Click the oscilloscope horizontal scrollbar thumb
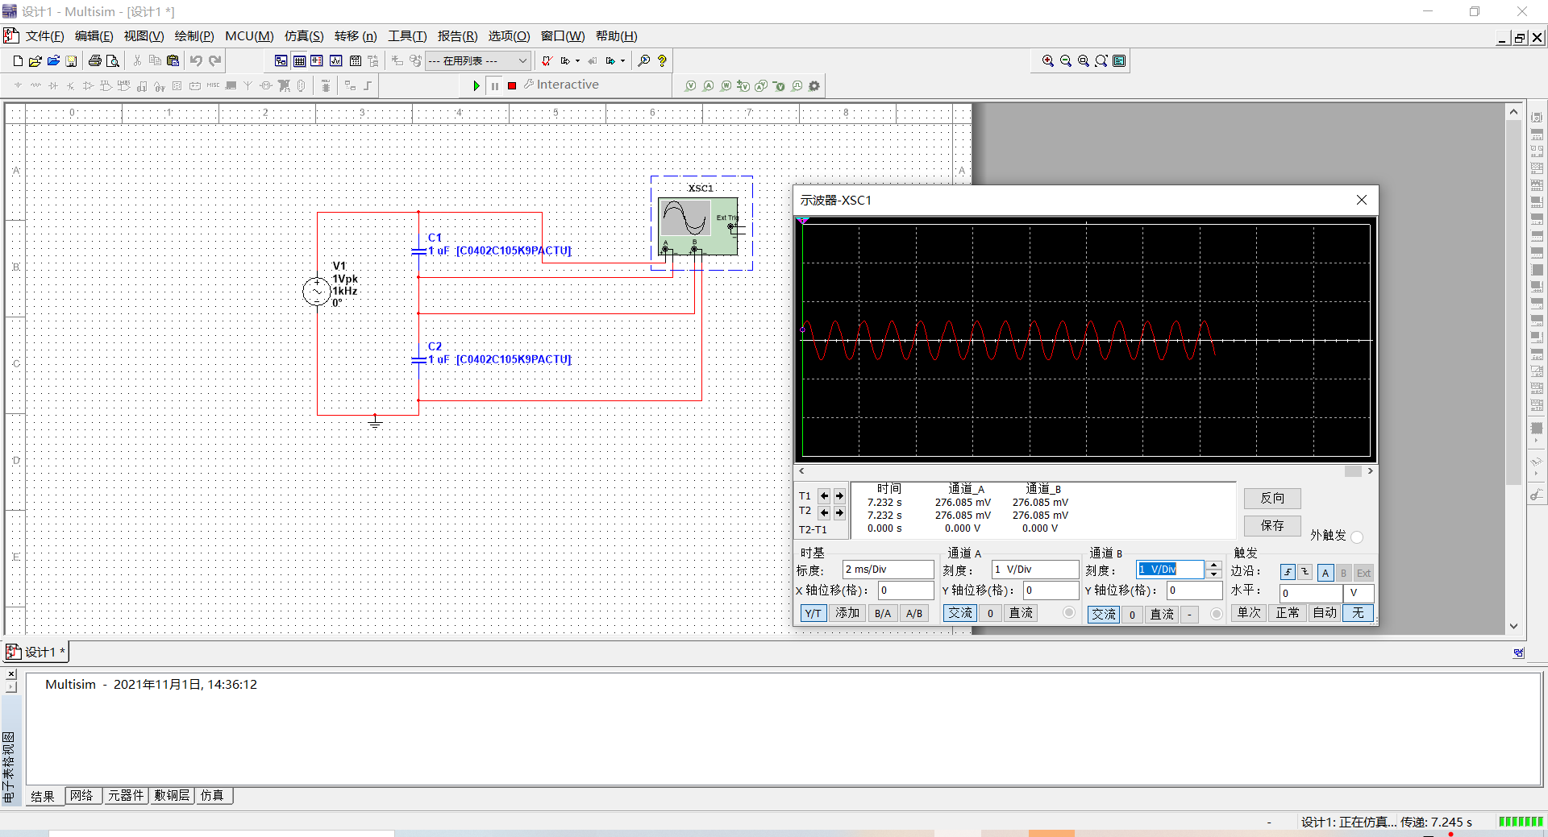 point(1353,471)
